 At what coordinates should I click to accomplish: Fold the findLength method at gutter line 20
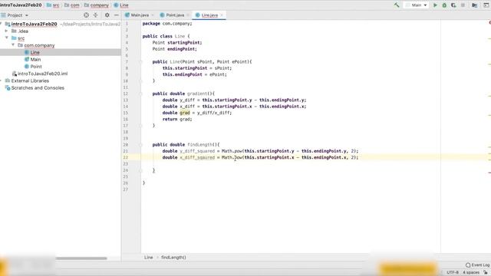[x=140, y=145]
